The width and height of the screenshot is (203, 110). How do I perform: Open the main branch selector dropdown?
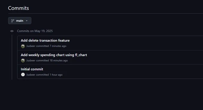pyautogui.click(x=20, y=20)
